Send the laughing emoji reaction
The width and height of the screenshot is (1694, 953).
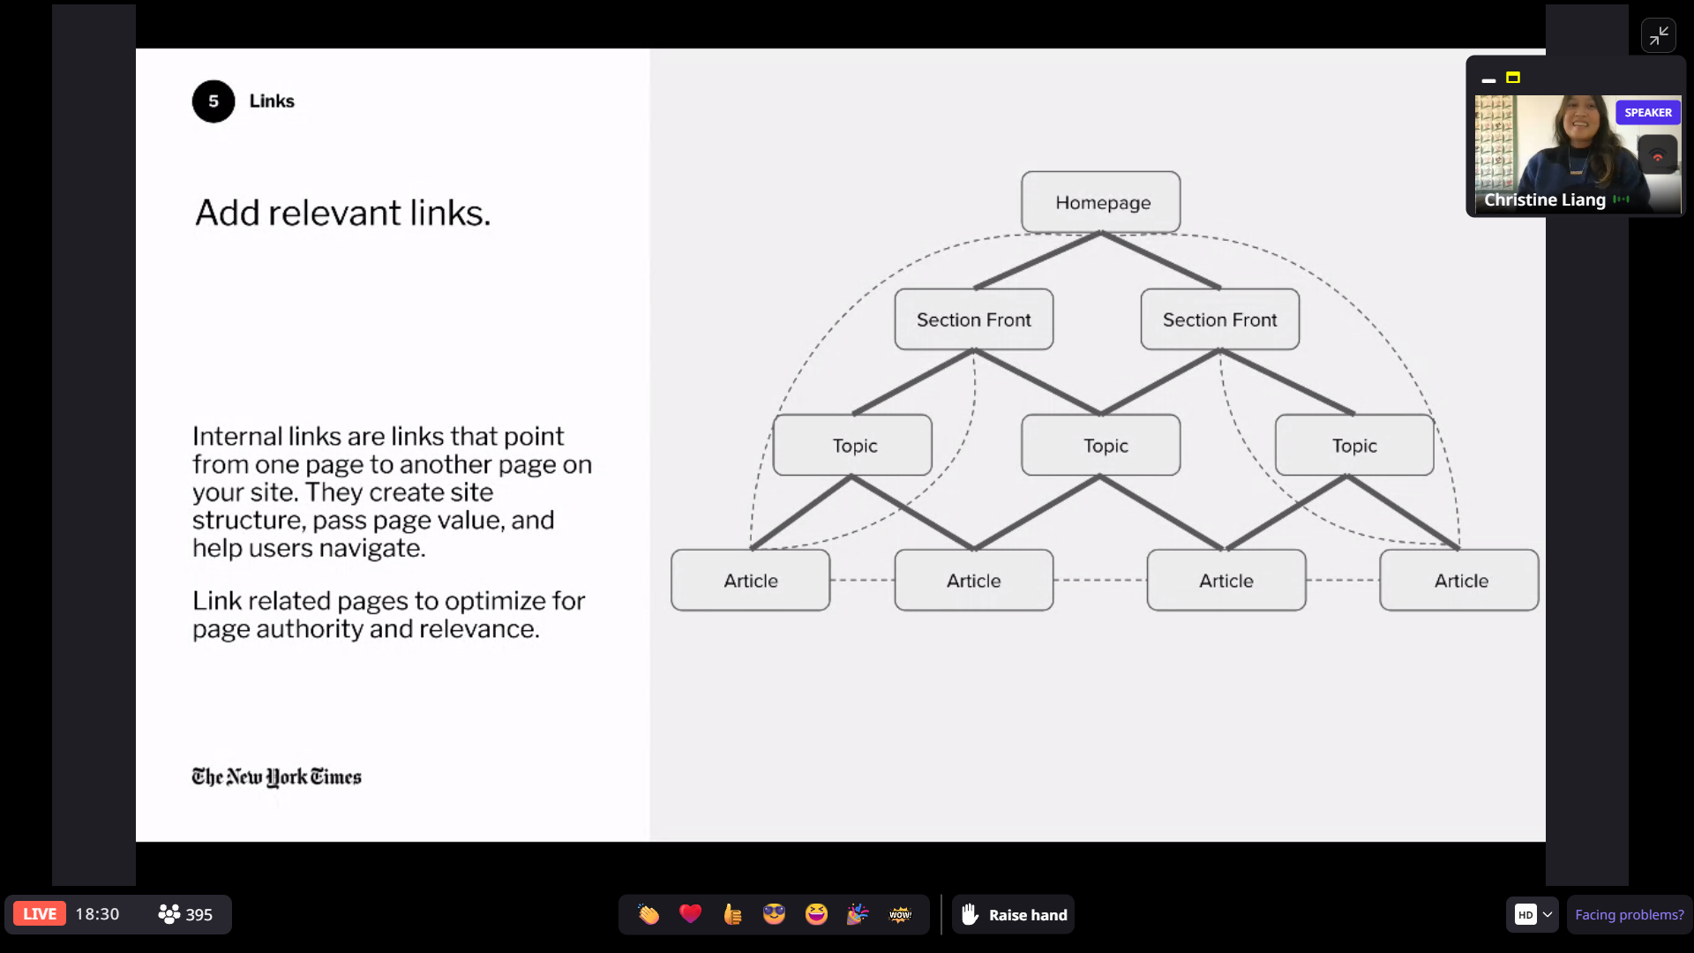[817, 914]
